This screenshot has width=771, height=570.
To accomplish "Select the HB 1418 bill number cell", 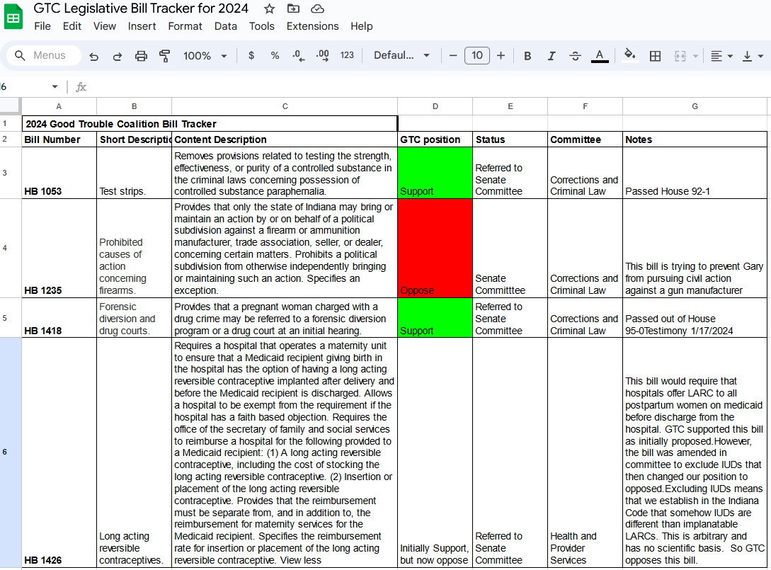I will tap(59, 318).
